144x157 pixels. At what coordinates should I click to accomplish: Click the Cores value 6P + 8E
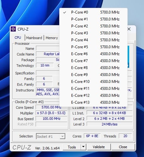(92, 136)
